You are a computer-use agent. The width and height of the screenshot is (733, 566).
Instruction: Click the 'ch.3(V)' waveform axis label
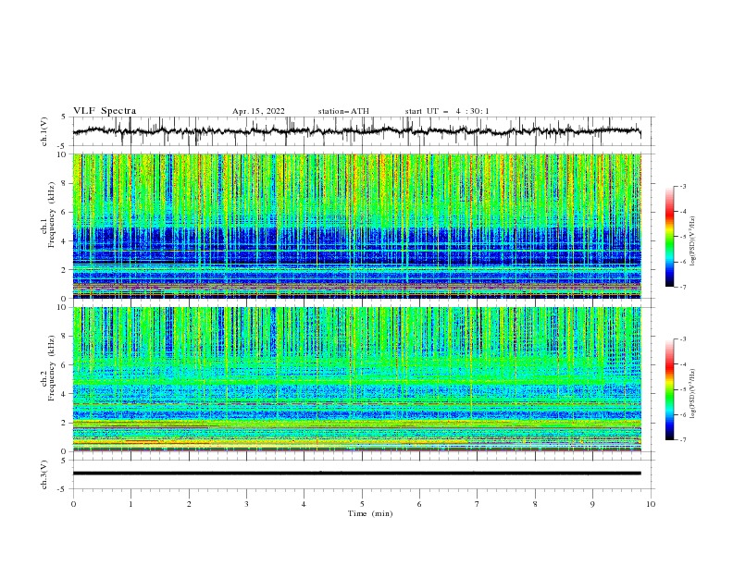(x=44, y=474)
